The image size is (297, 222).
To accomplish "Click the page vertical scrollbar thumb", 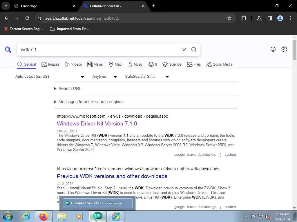I will point(294,50).
